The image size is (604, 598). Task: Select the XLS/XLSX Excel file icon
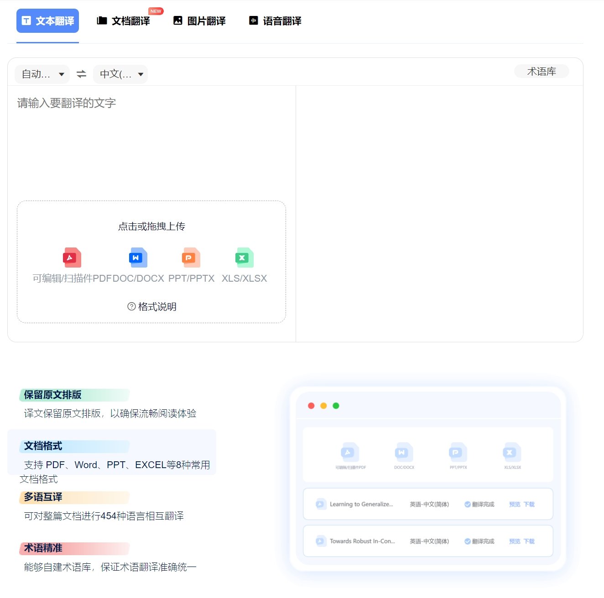[x=244, y=258]
